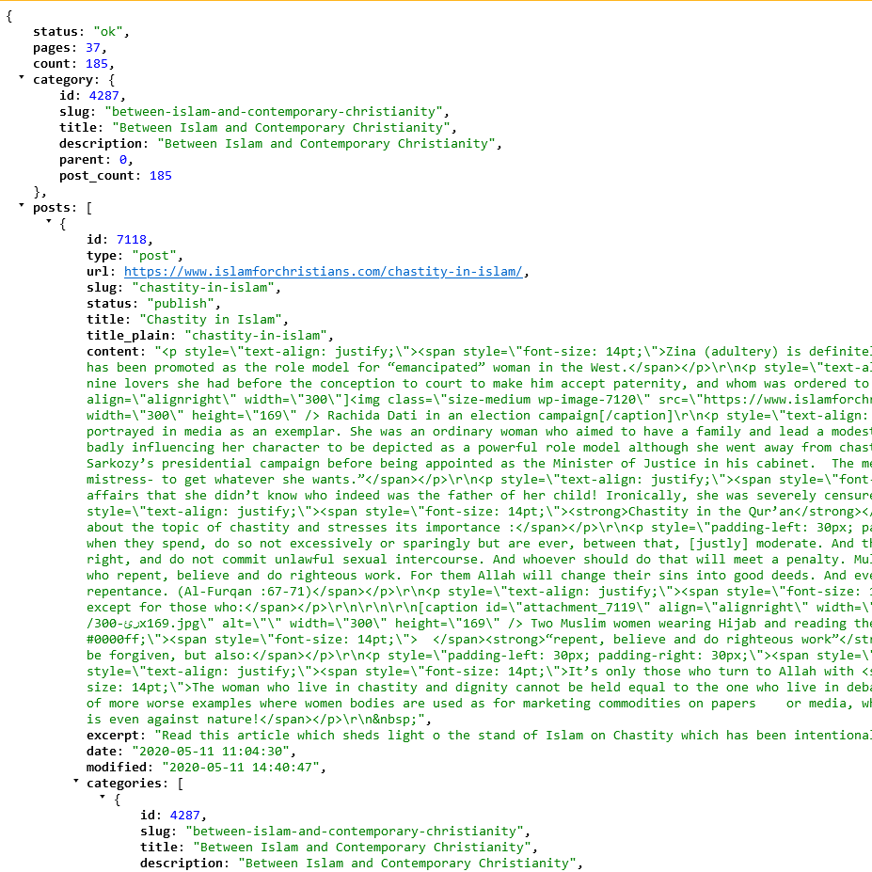The width and height of the screenshot is (872, 872).
Task: Click the count value 185
Action: (97, 64)
